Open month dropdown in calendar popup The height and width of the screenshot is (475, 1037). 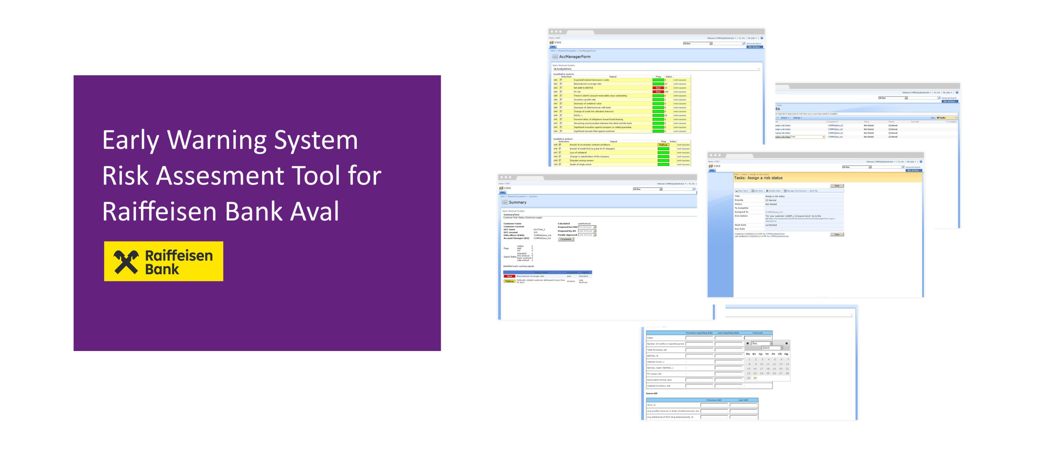(762, 343)
